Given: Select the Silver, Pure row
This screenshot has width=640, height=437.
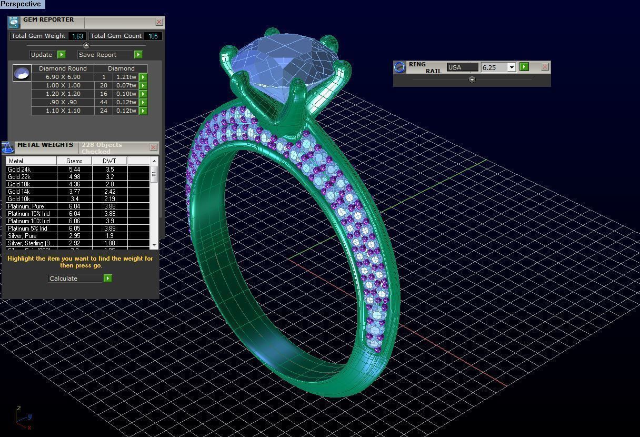Looking at the screenshot, I should 77,236.
